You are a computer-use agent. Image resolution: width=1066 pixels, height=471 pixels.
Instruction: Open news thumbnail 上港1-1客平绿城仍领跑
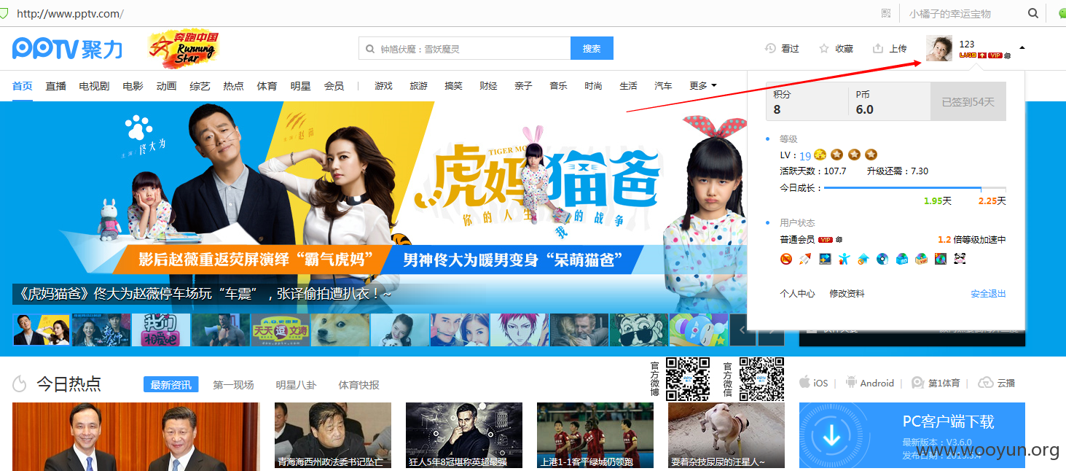point(595,435)
